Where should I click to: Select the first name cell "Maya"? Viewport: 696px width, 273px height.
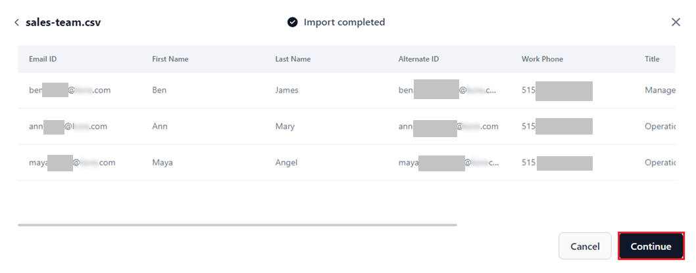(162, 163)
